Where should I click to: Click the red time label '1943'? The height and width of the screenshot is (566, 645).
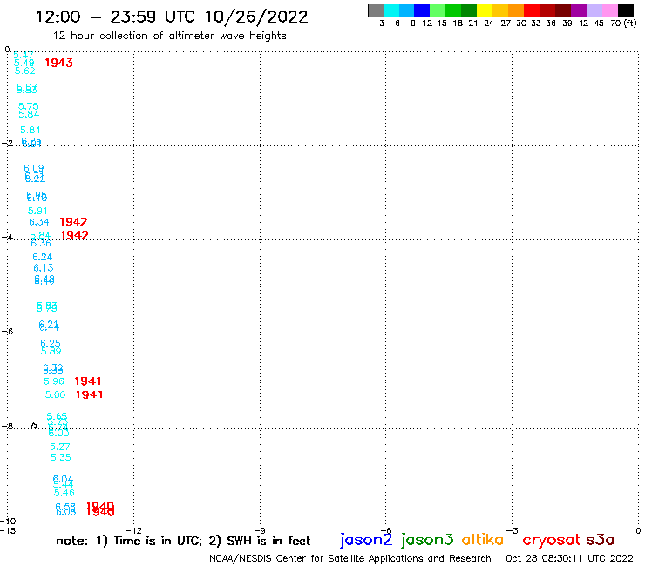(x=58, y=63)
